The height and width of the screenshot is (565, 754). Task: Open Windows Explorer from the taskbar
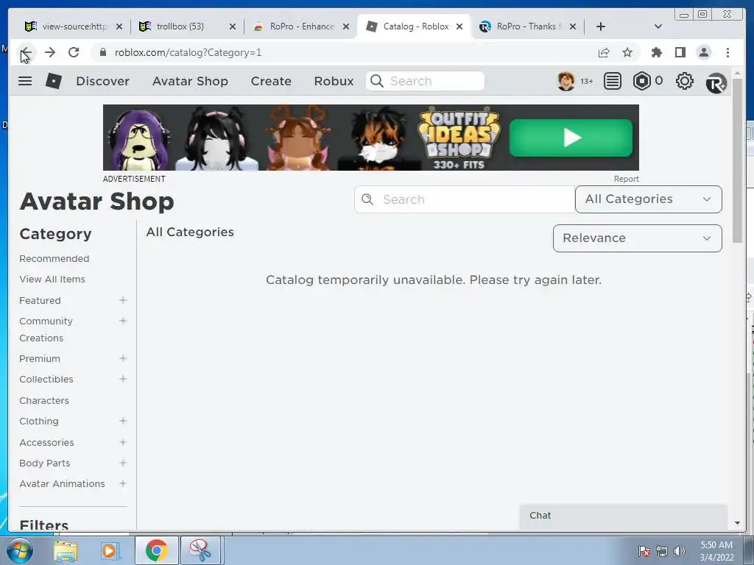pyautogui.click(x=66, y=550)
